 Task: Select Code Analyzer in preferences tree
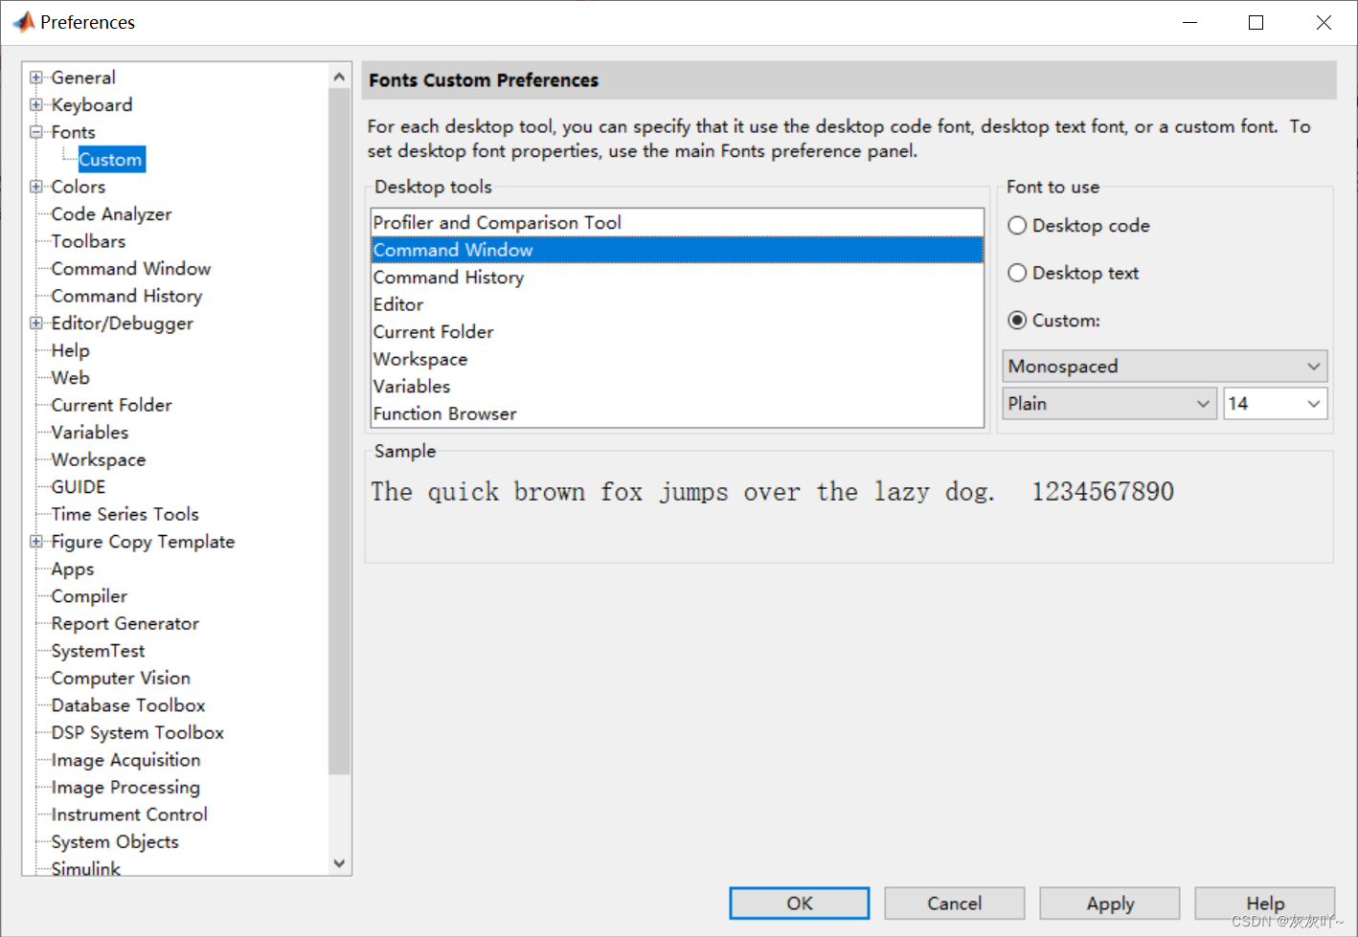[x=111, y=214]
